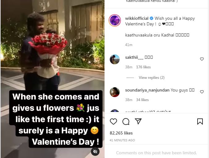The width and height of the screenshot is (209, 158).
Task: Open the soundariya_nanjundan username link
Action: 147,90
